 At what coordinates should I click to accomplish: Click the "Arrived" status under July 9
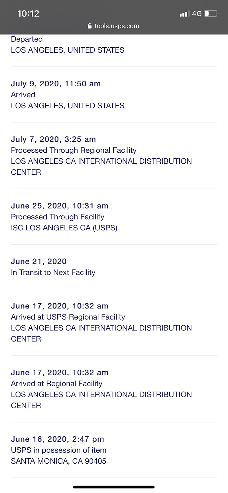[23, 95]
